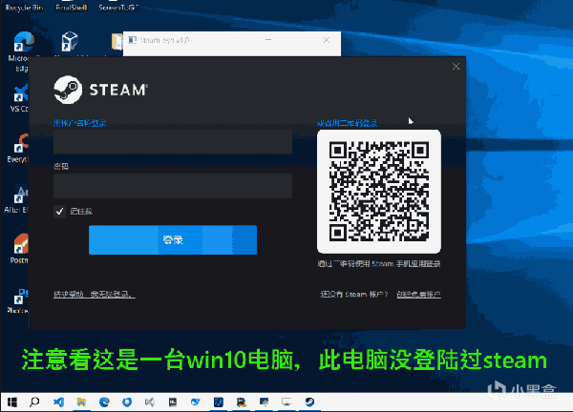Open the create free account link
Screen dimensions: 573x412
pos(419,294)
